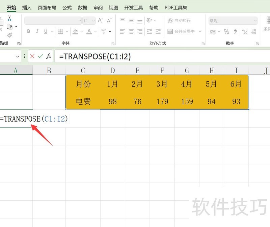Open the number format dropdown showing 常规
The image size is (270, 227).
click(232, 20)
